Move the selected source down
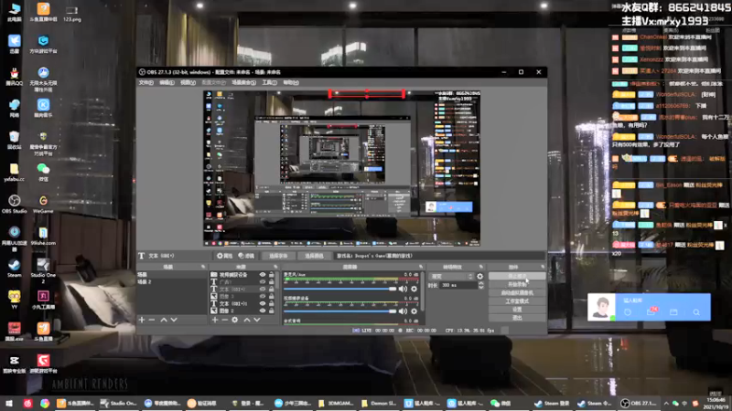Image resolution: width=732 pixels, height=411 pixels. point(257,320)
